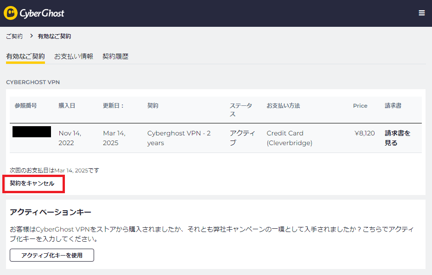Click Cyberghost VPN - 2 years cell

point(179,138)
